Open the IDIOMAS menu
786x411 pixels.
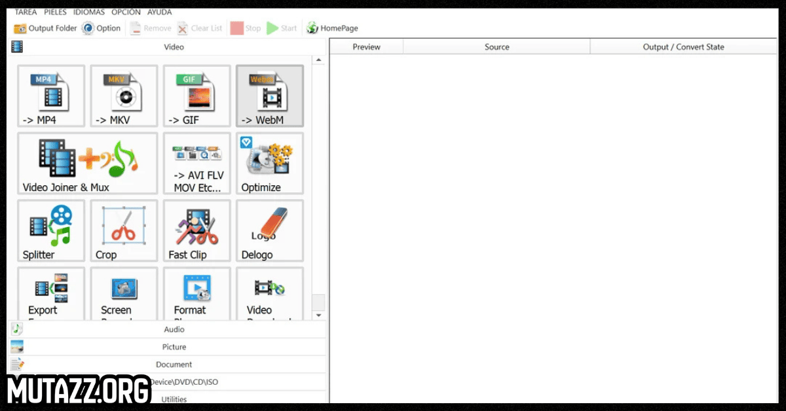pyautogui.click(x=88, y=12)
